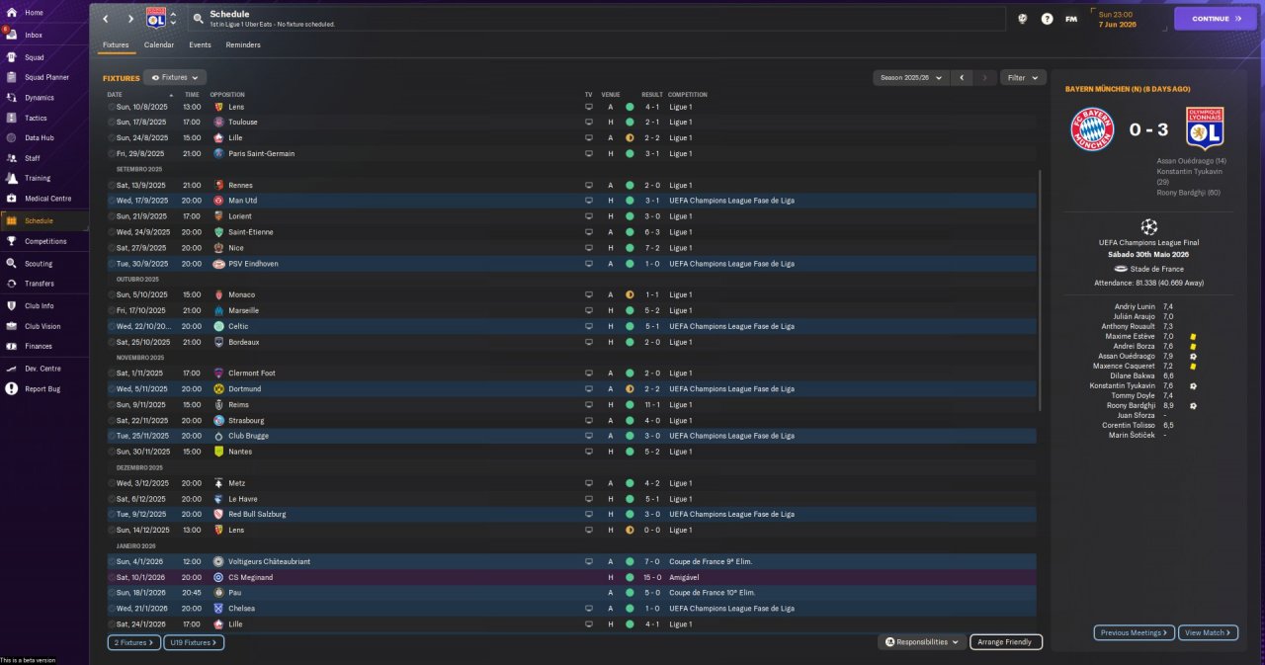Viewport: 1265px width, 665px height.
Task: Open the help question mark icon
Action: click(1047, 19)
